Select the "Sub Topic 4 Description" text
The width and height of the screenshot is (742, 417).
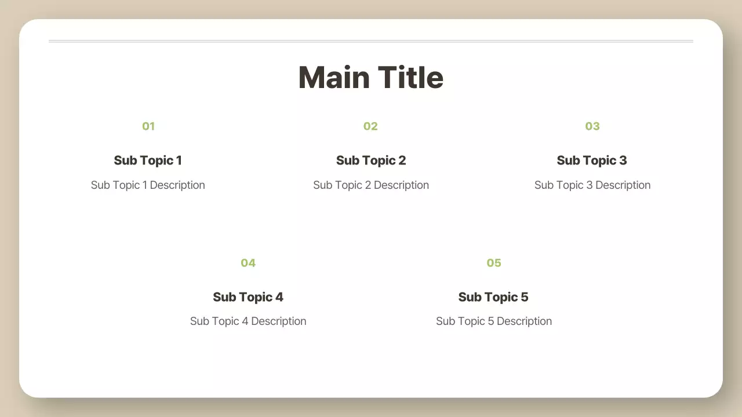point(248,321)
